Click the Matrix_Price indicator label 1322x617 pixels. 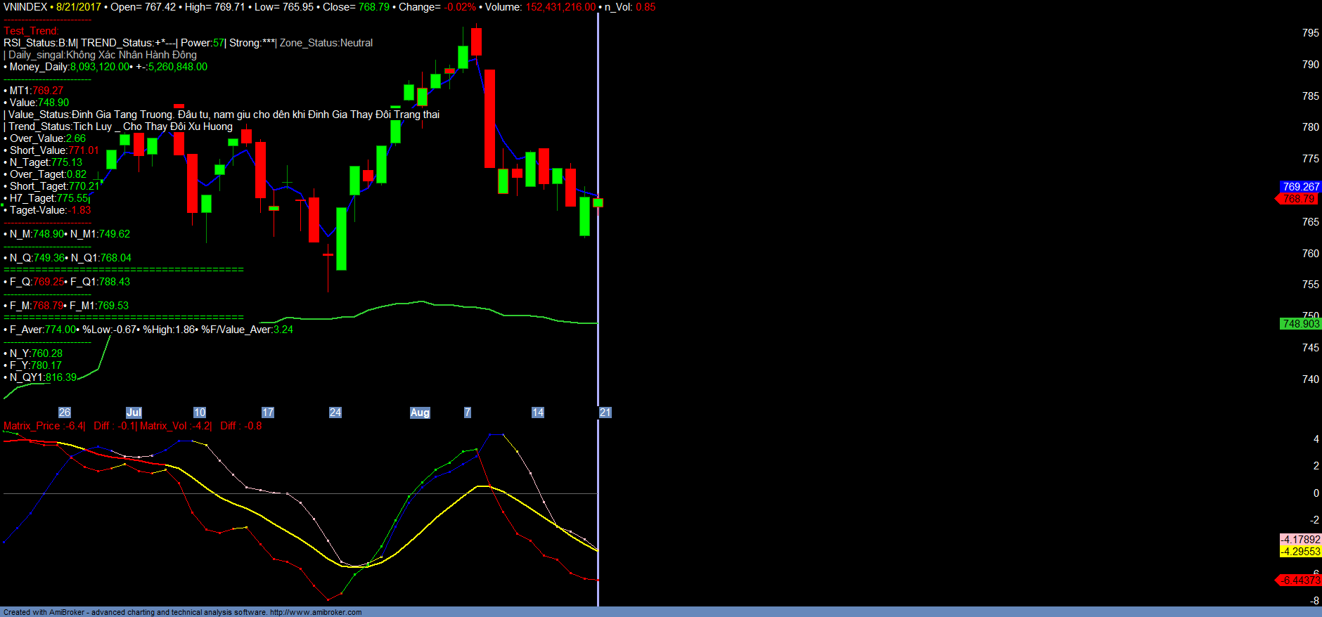click(32, 426)
